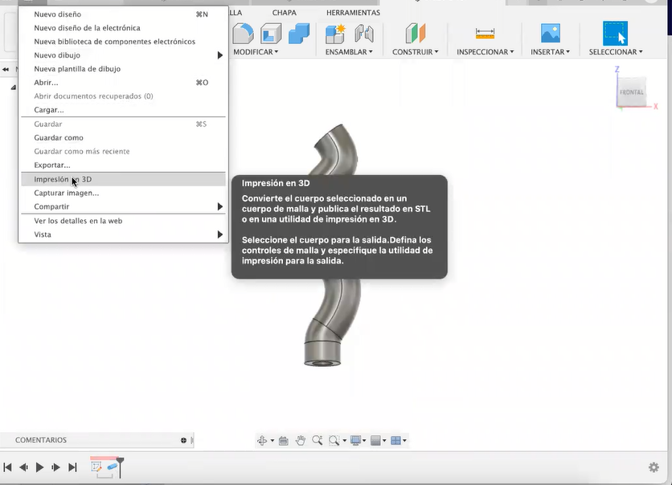Select the Zoom magnifier tool
This screenshot has width=672, height=485.
click(318, 440)
